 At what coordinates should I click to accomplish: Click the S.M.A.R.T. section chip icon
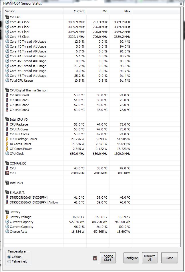(x=7, y=192)
